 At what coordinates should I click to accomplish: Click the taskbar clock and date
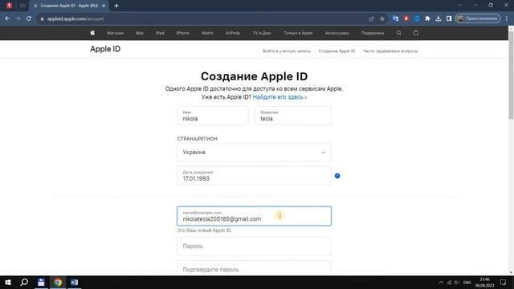(484, 283)
